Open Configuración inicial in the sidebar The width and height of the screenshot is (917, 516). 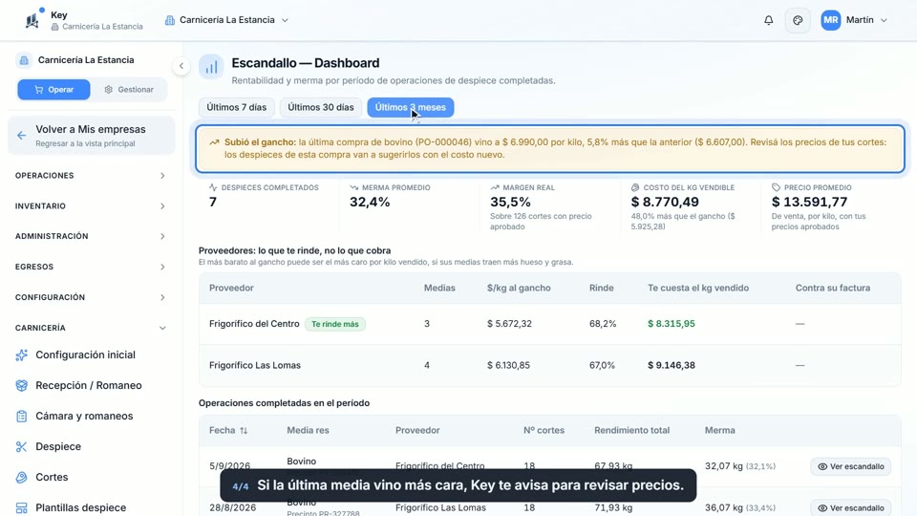coord(90,355)
